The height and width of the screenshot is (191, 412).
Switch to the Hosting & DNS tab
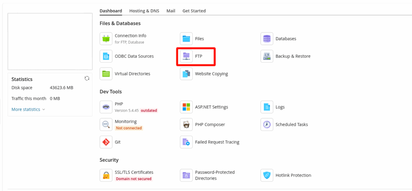pos(144,11)
